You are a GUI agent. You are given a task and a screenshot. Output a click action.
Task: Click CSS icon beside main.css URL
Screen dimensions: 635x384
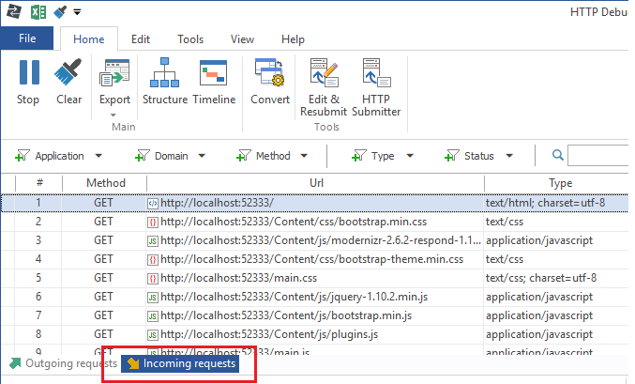point(153,279)
